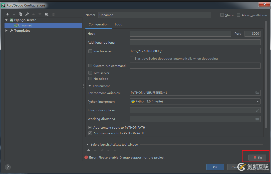The width and height of the screenshot is (271, 174).
Task: Collapse the Environment section
Action: 90,86
